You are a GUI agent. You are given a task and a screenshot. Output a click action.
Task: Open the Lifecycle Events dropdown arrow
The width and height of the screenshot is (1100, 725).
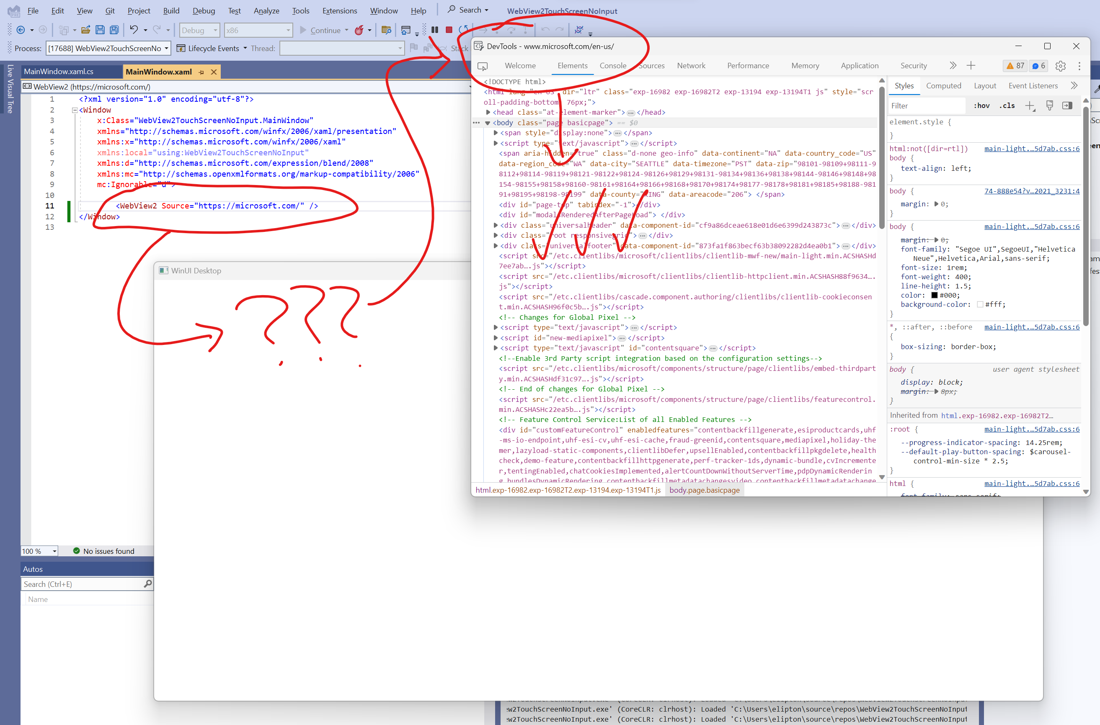pos(245,48)
